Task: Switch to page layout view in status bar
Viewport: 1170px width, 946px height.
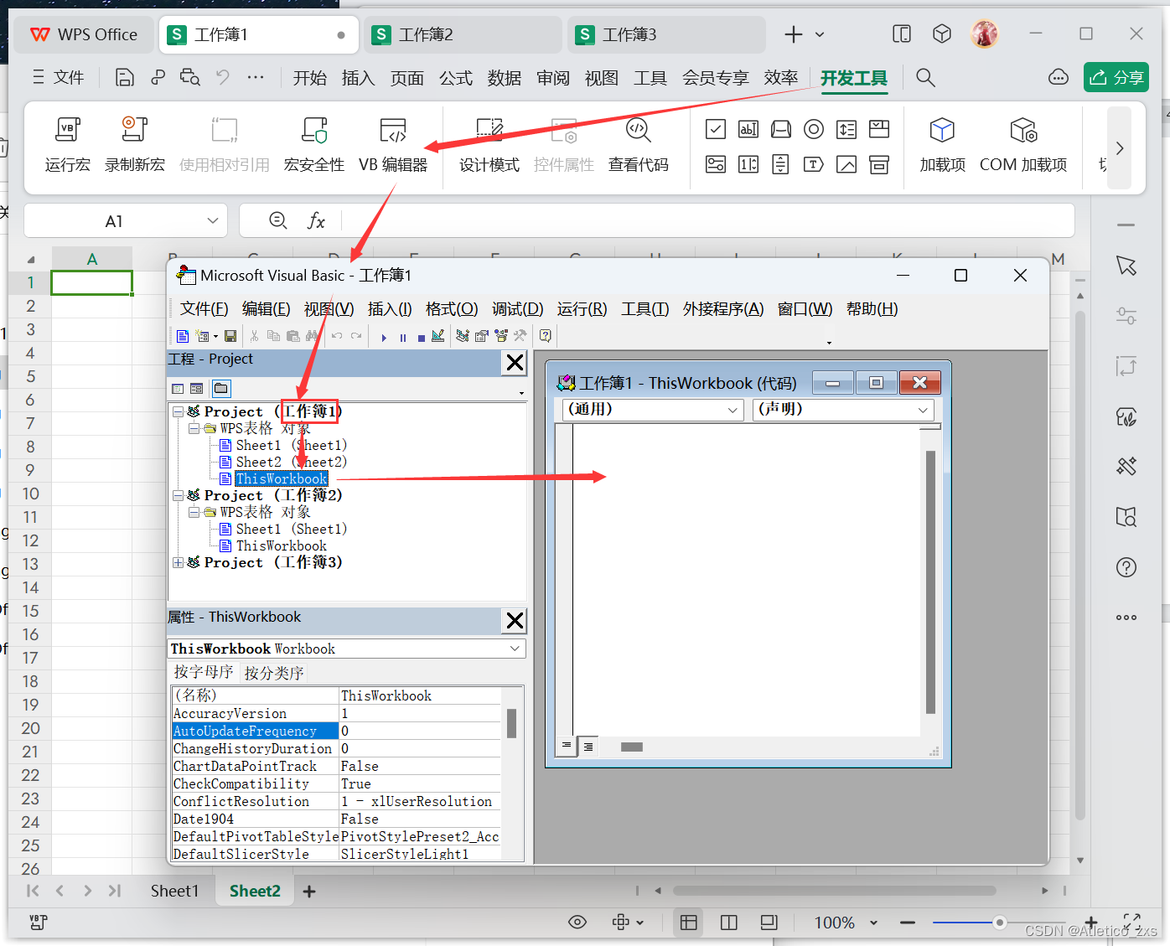Action: pos(769,923)
